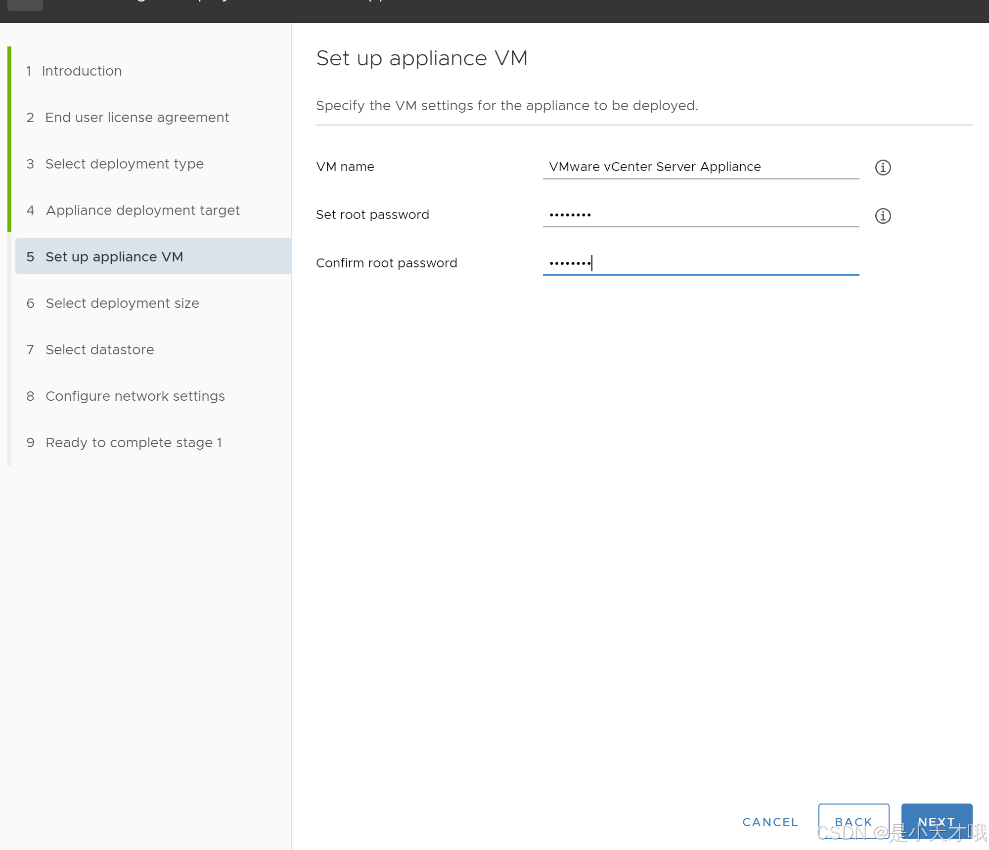Viewport: 989px width, 850px height.
Task: Edit the VMware vCenter Server Appliance name text
Action: 654,167
